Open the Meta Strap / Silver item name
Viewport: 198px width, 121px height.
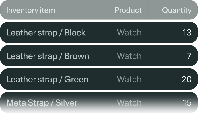[42, 103]
